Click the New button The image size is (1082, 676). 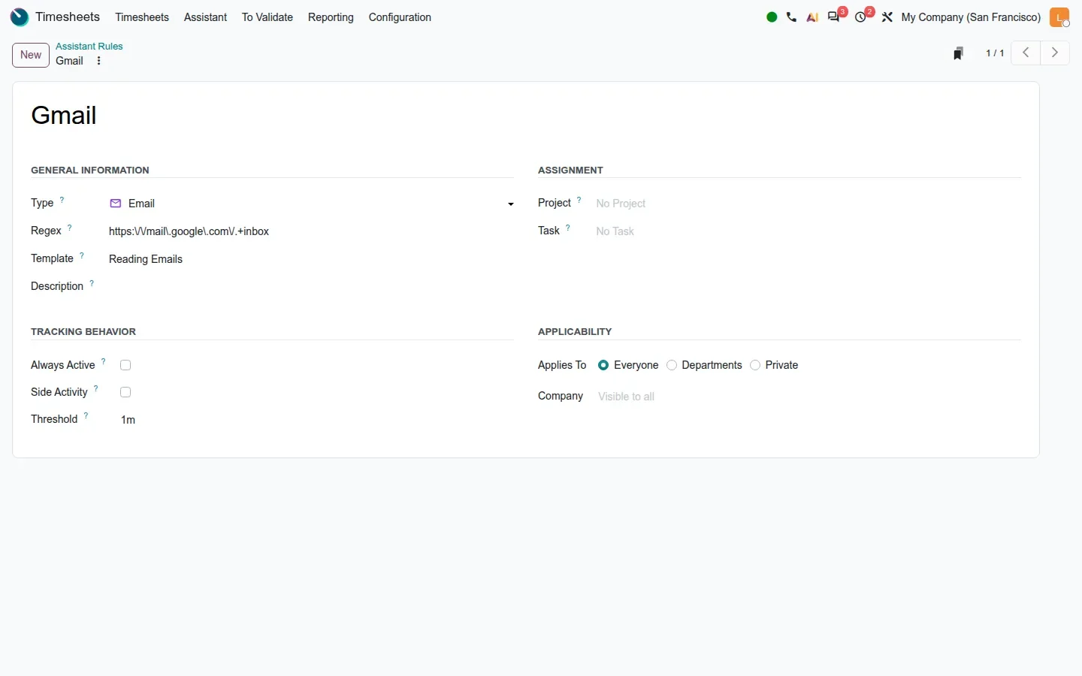[31, 55]
